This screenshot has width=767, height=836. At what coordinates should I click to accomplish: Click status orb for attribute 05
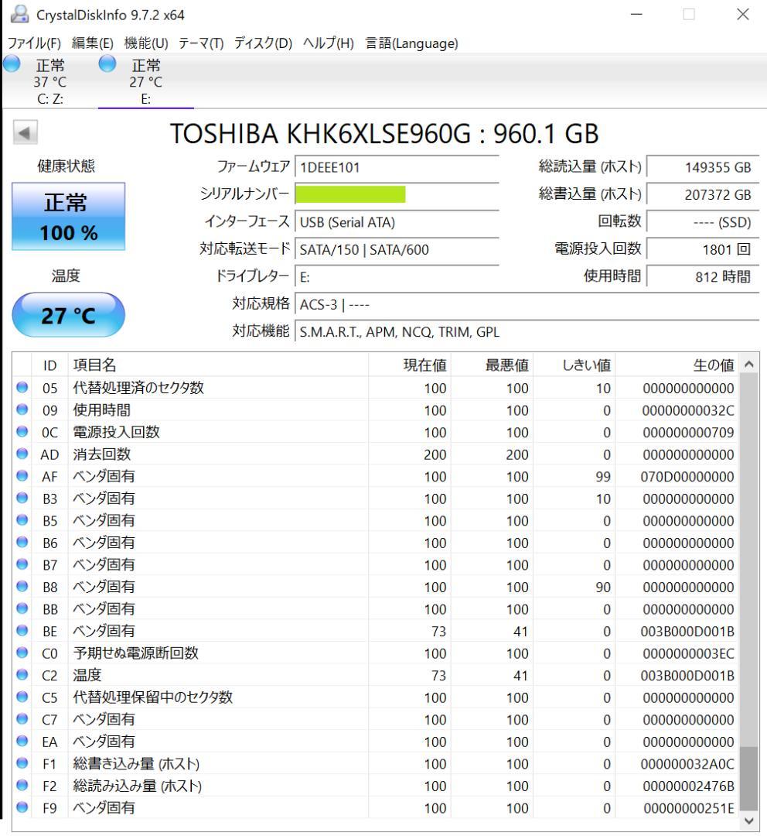[22, 388]
